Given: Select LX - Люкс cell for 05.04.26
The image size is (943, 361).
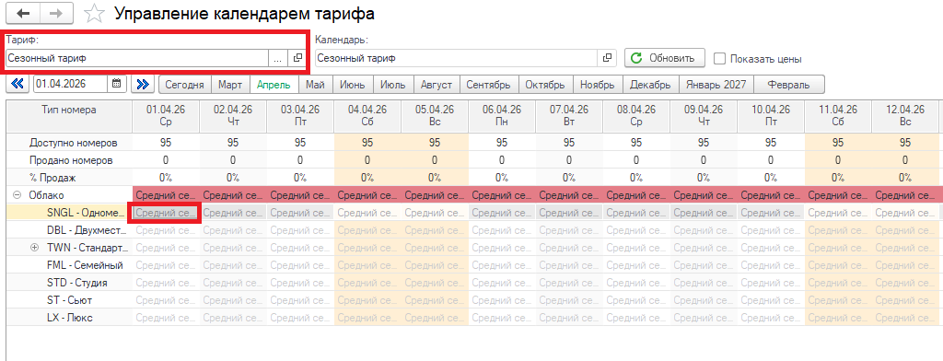Looking at the screenshot, I should [435, 317].
